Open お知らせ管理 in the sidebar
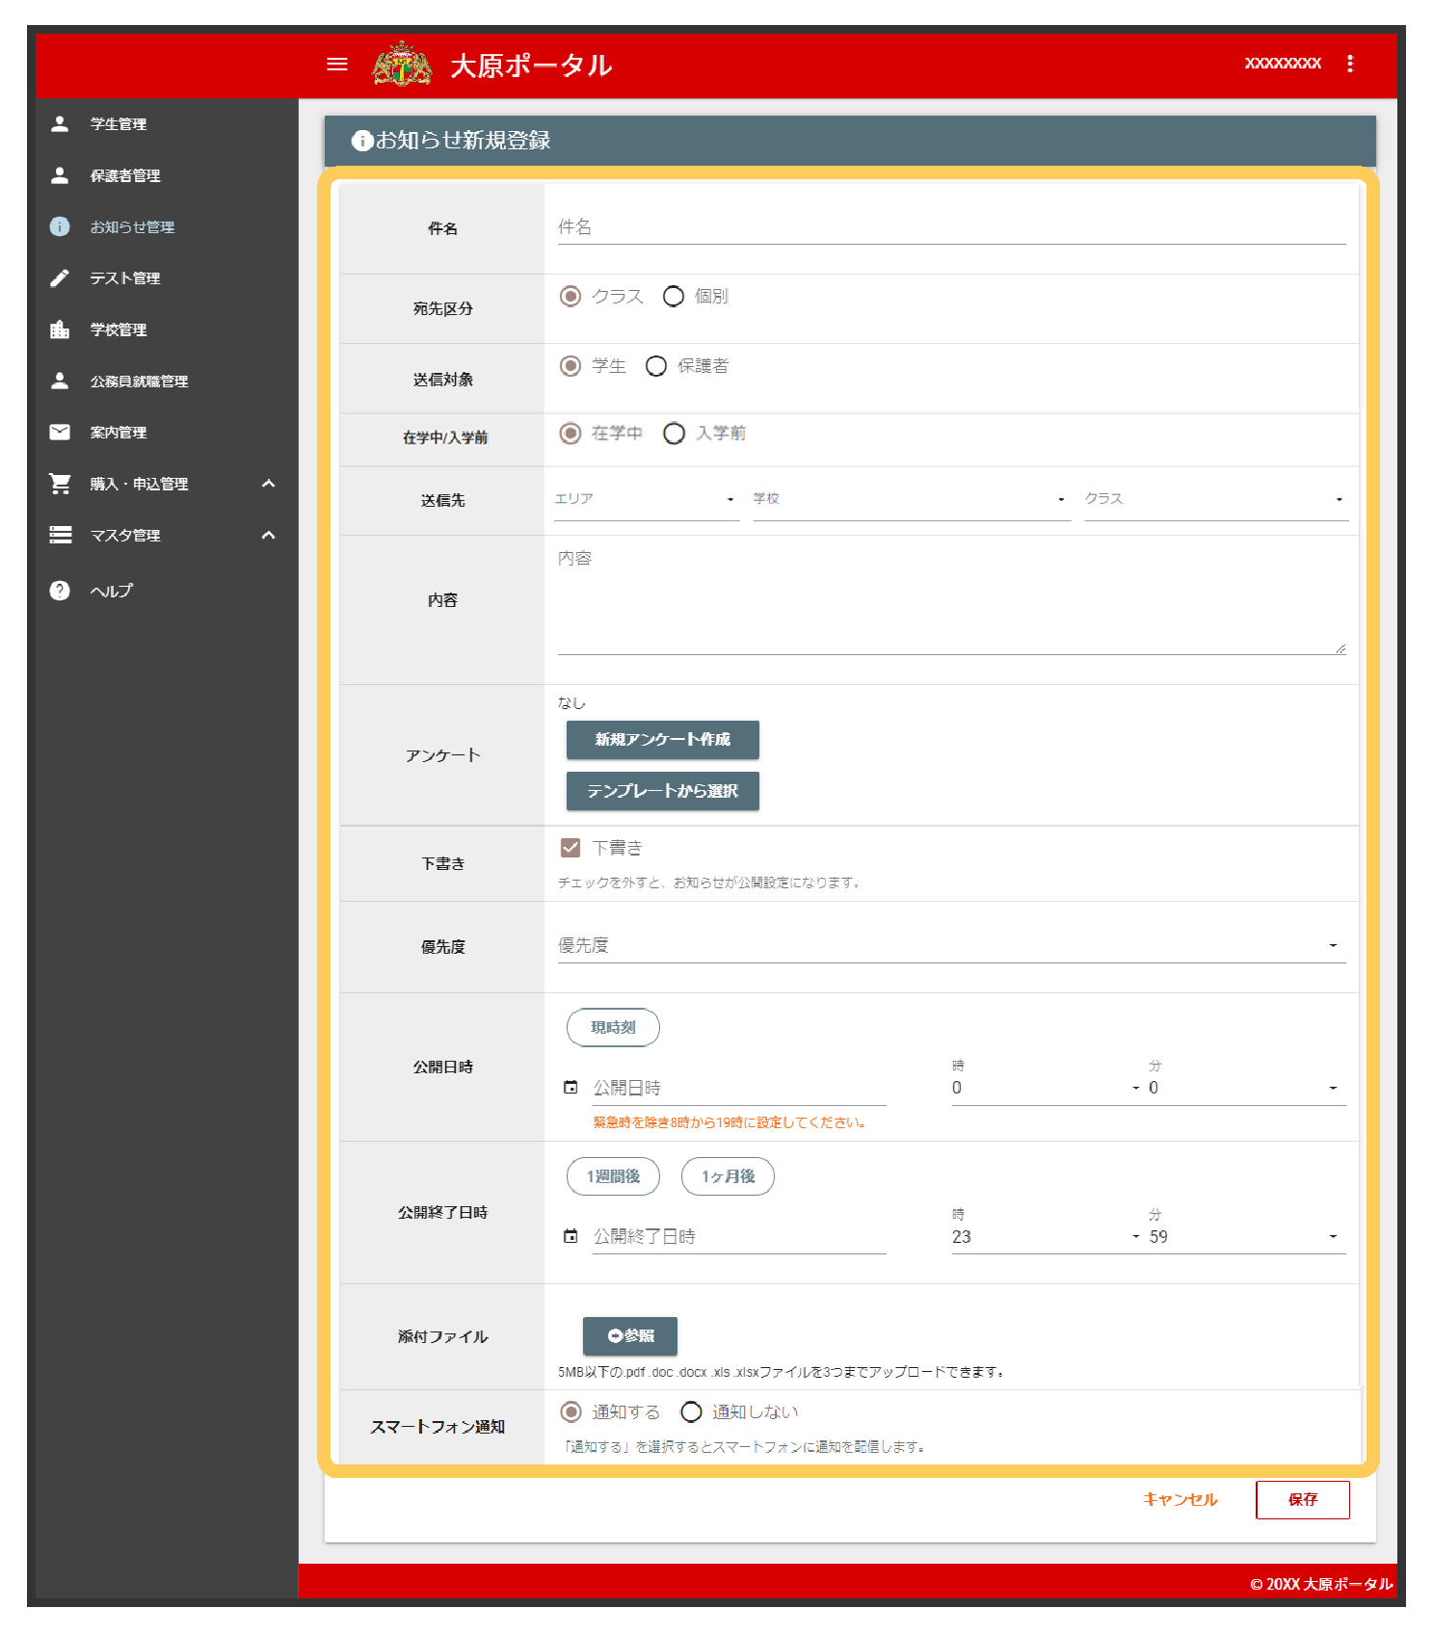The height and width of the screenshot is (1634, 1433). click(132, 227)
